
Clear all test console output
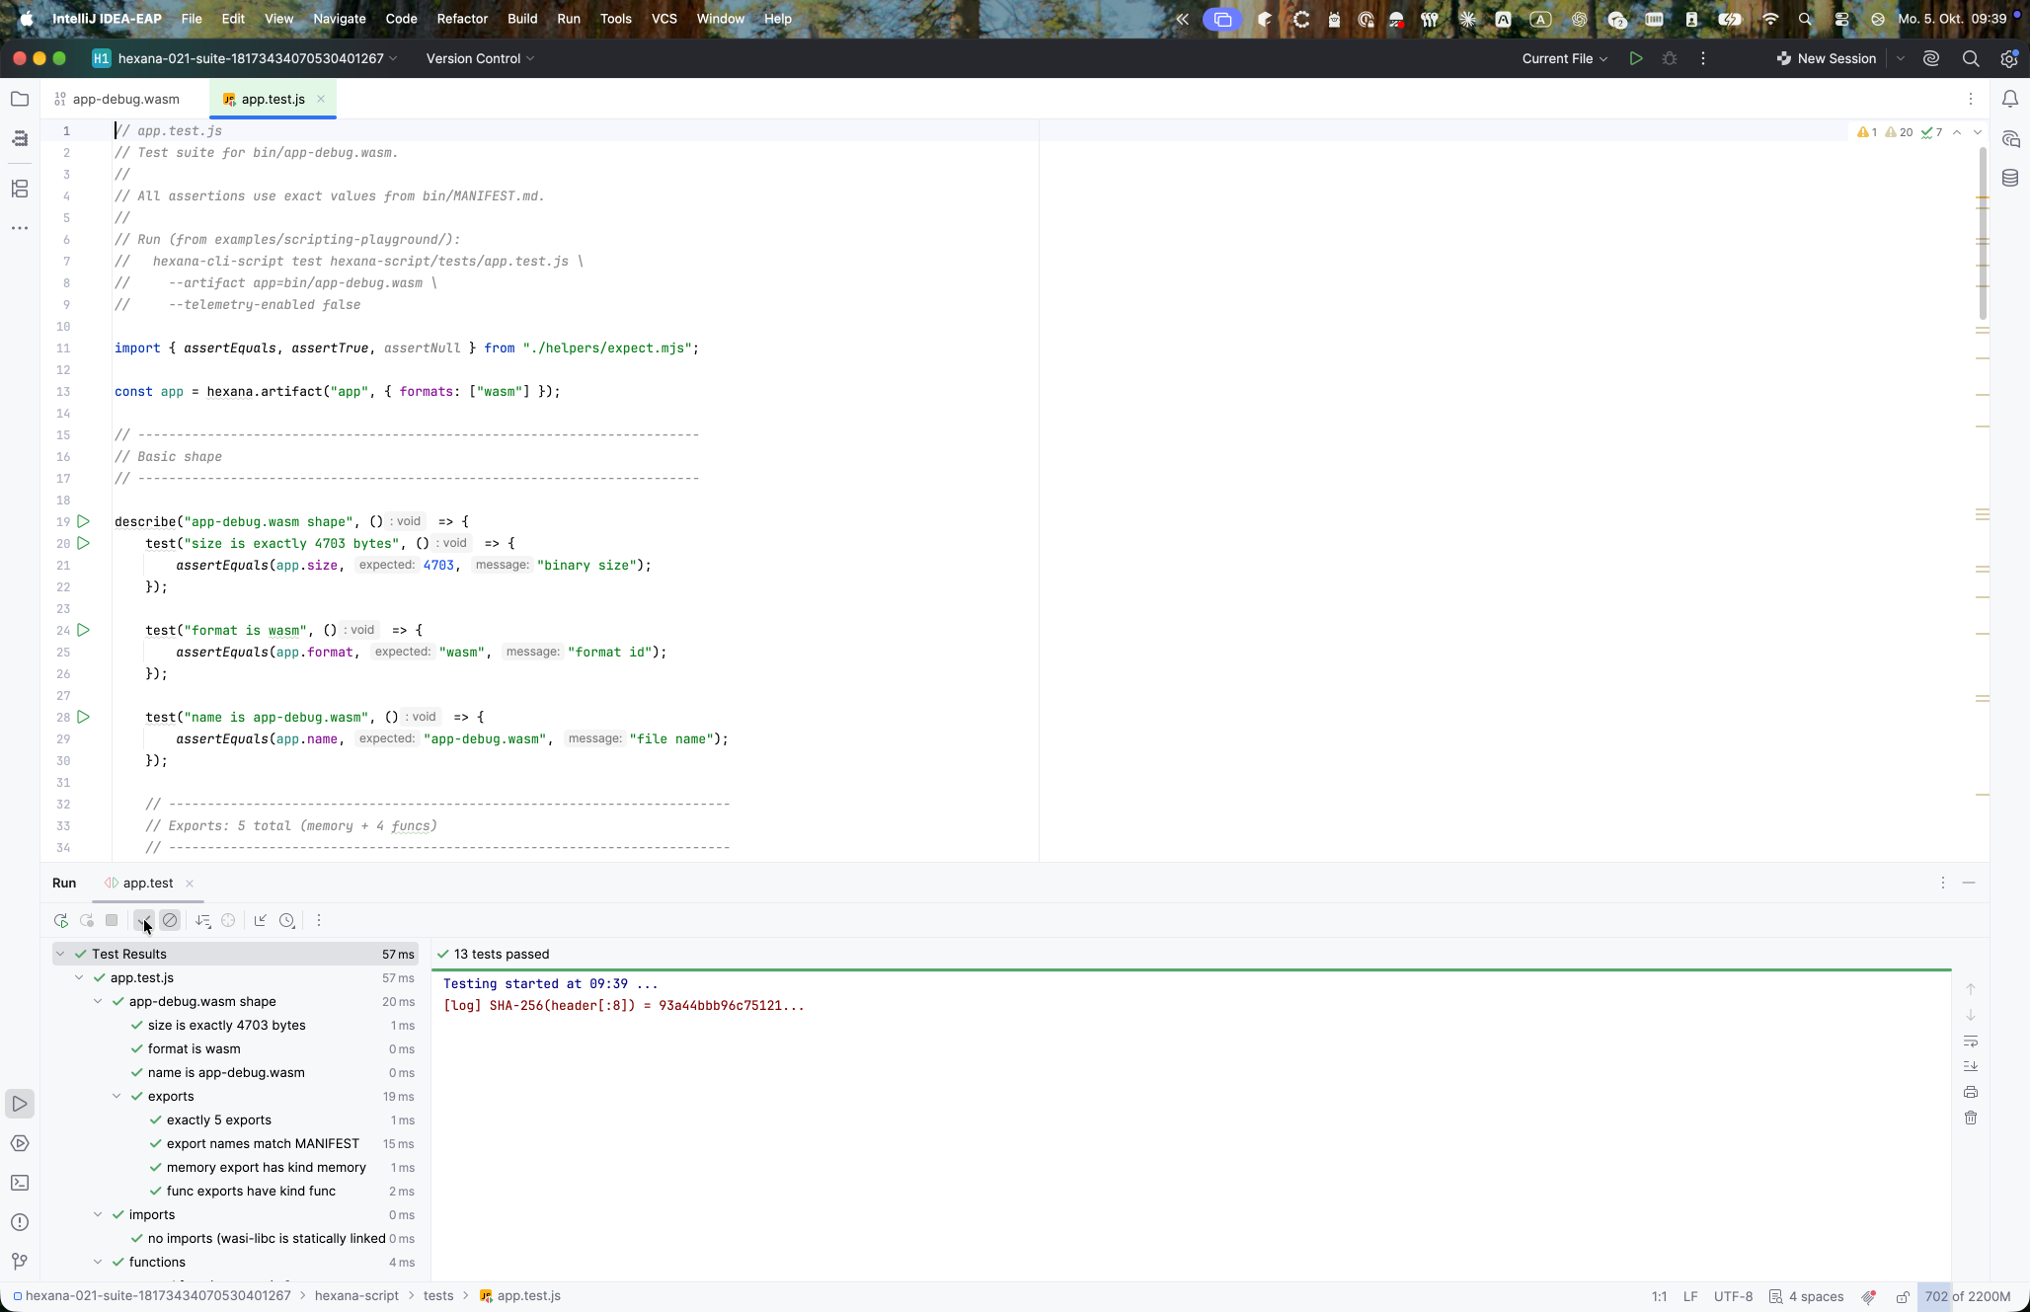pyautogui.click(x=1971, y=1118)
